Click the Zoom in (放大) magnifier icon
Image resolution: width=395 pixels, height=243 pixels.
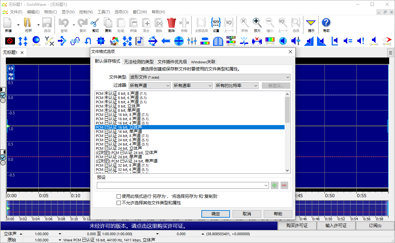(257, 25)
